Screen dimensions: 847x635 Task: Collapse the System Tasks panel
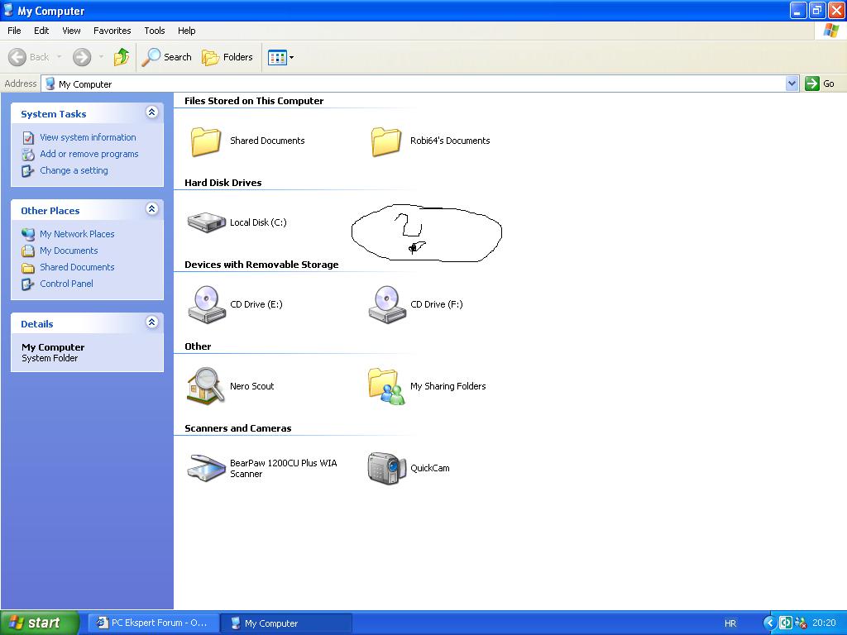[151, 112]
